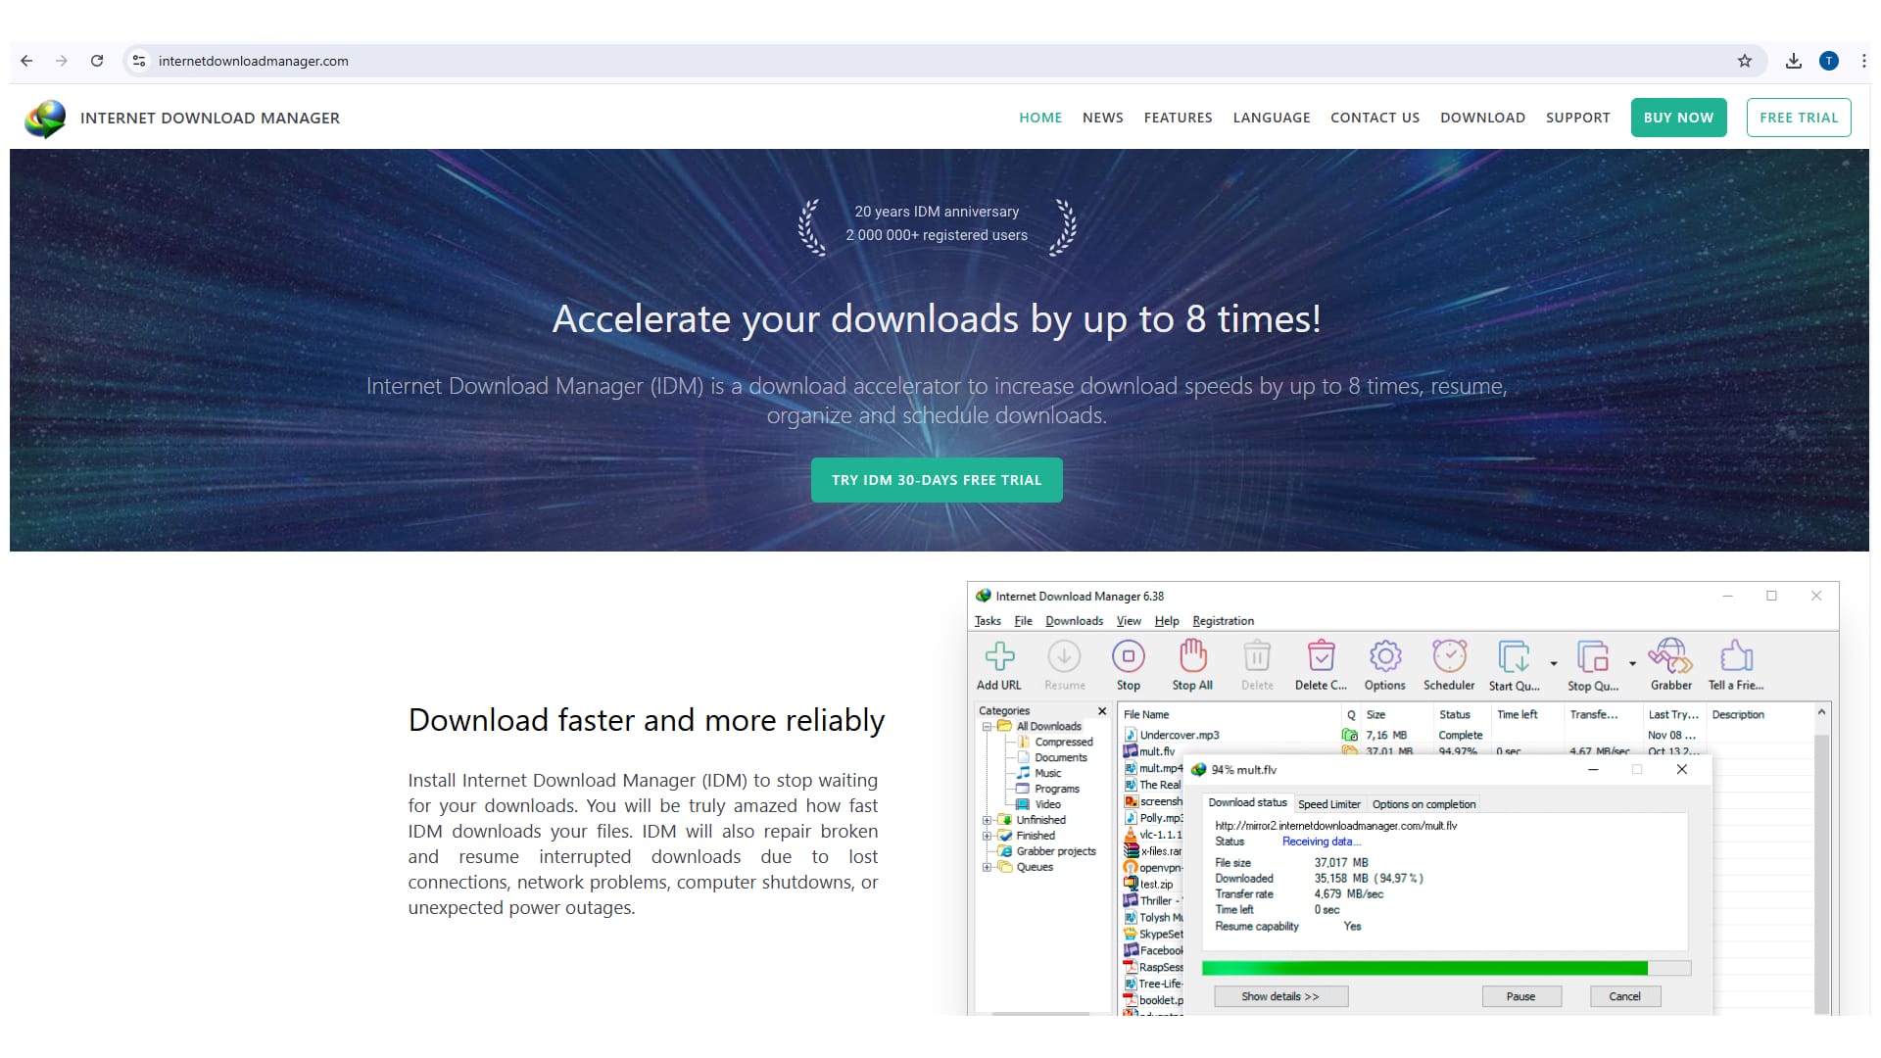Click the Tell a Friend thumbs-up icon

[1736, 655]
